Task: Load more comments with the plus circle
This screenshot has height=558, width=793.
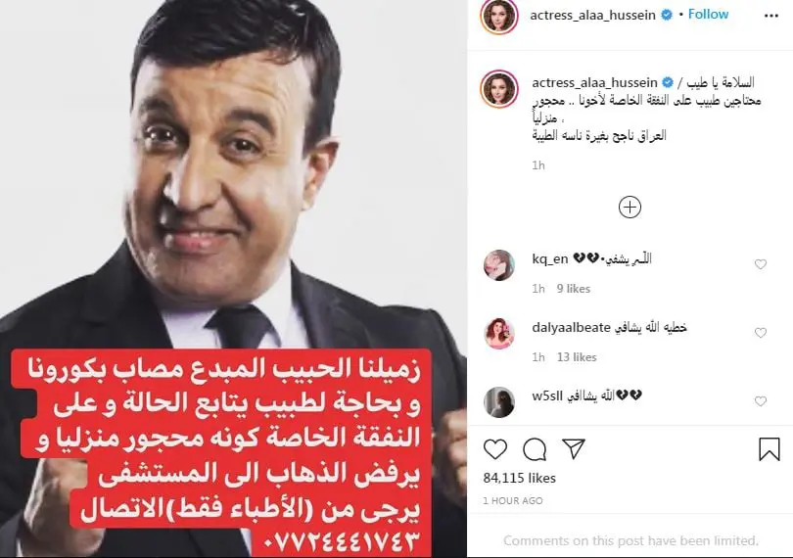Action: point(630,208)
